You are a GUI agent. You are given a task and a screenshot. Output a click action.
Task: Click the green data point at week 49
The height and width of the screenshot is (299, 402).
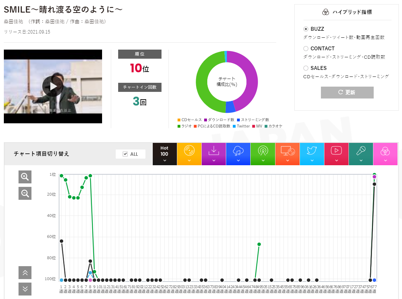click(x=259, y=244)
